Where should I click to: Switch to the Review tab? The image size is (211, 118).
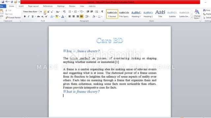72,6
